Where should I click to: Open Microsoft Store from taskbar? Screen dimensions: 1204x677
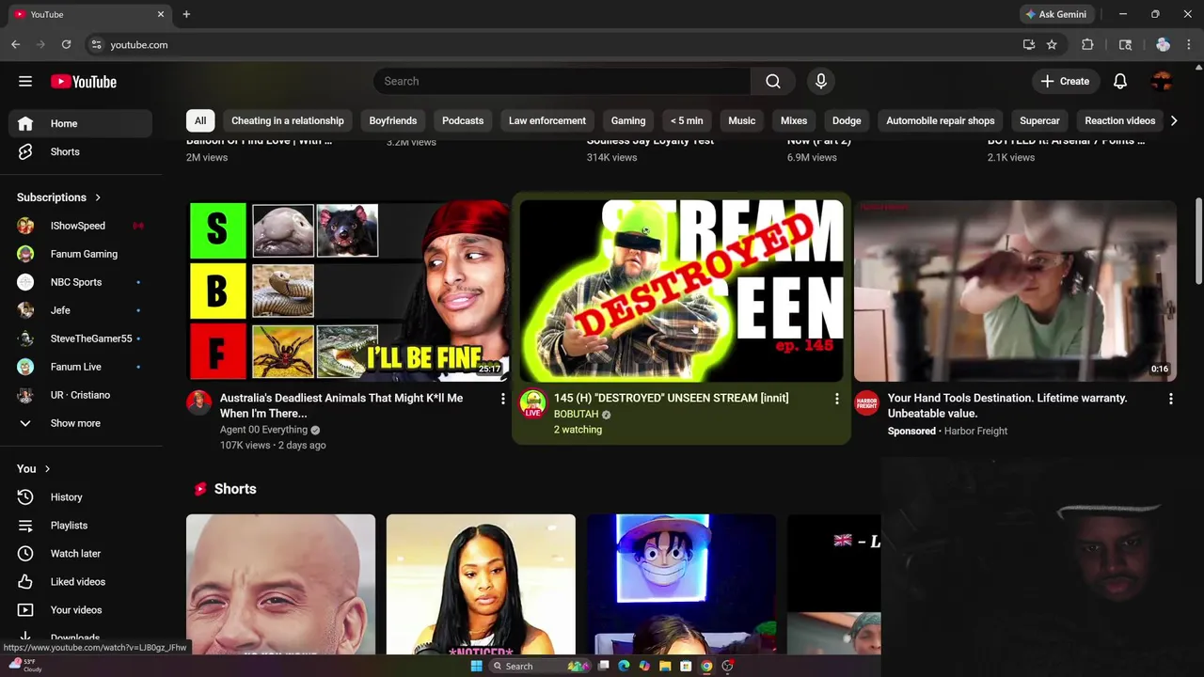(x=686, y=666)
